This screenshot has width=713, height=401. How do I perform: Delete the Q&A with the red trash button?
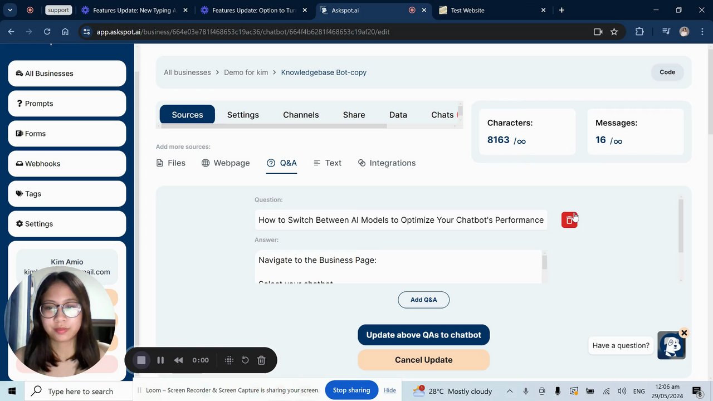pyautogui.click(x=569, y=220)
